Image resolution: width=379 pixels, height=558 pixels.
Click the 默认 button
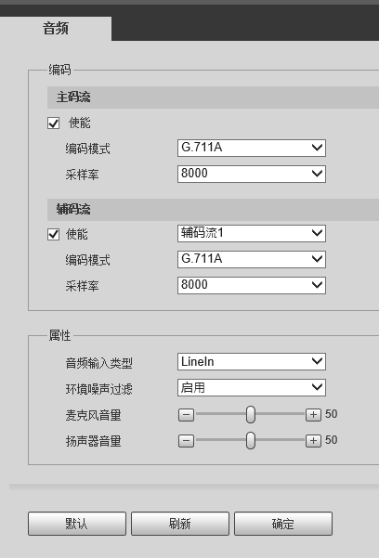point(77,524)
